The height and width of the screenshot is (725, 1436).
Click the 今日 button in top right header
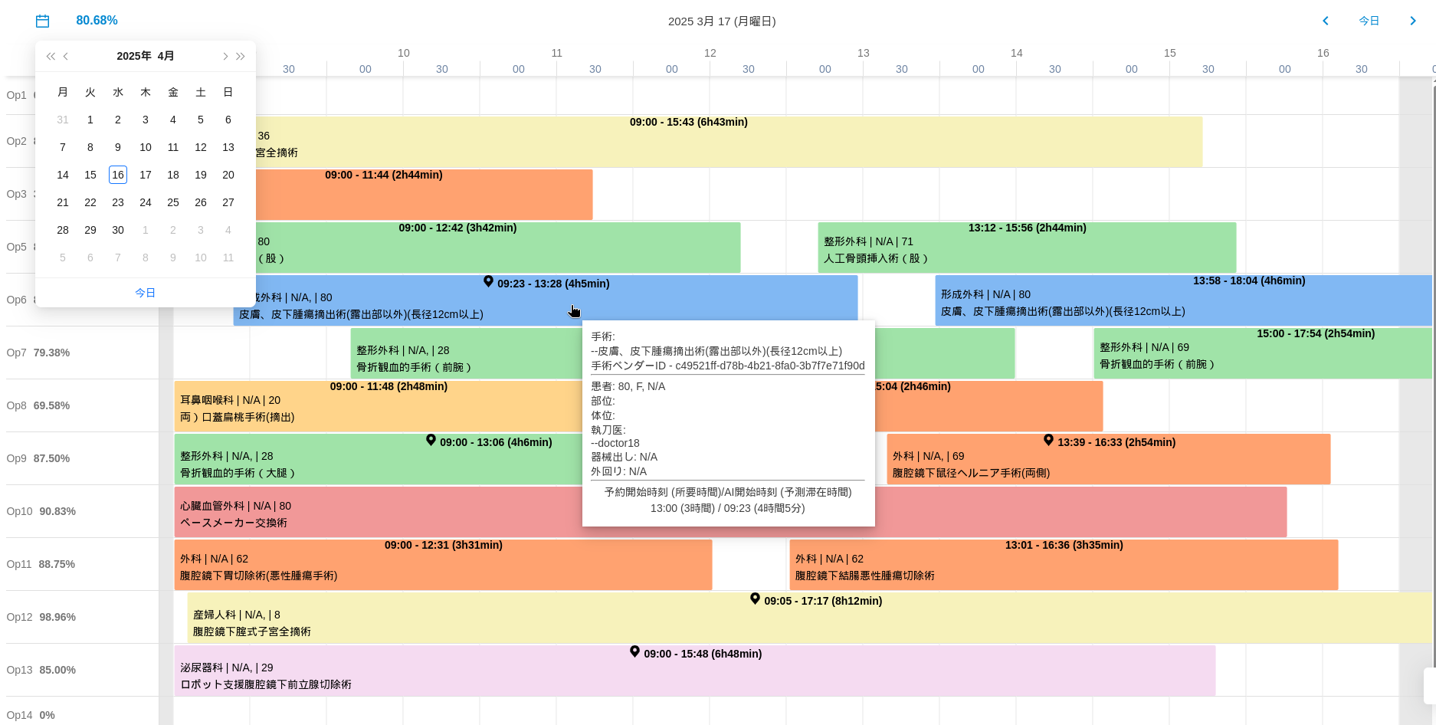(1369, 21)
